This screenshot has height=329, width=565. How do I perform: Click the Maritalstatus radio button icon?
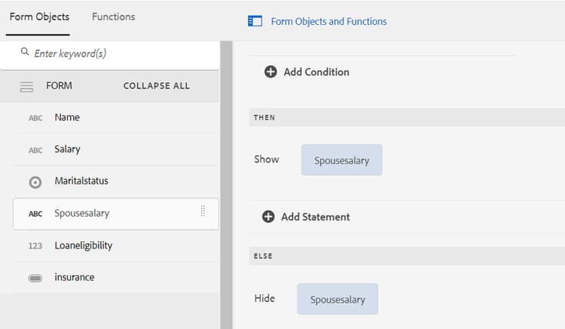click(35, 182)
